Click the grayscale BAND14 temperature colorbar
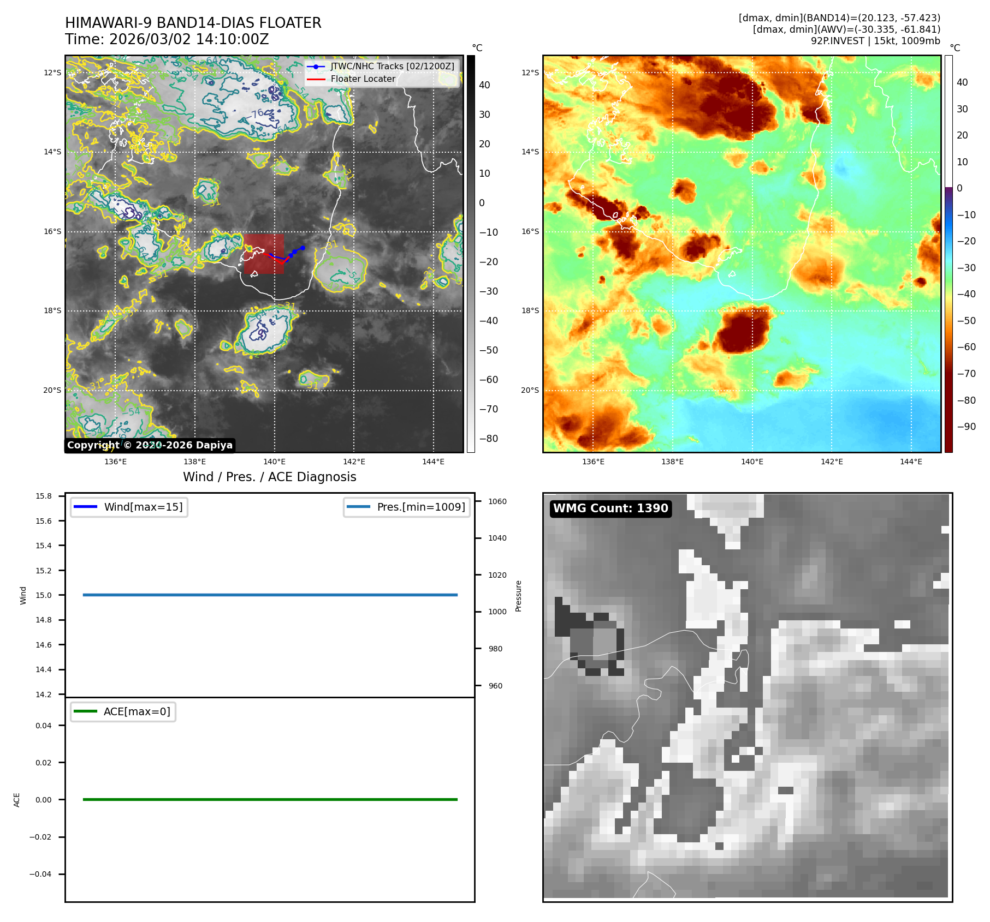 point(471,254)
